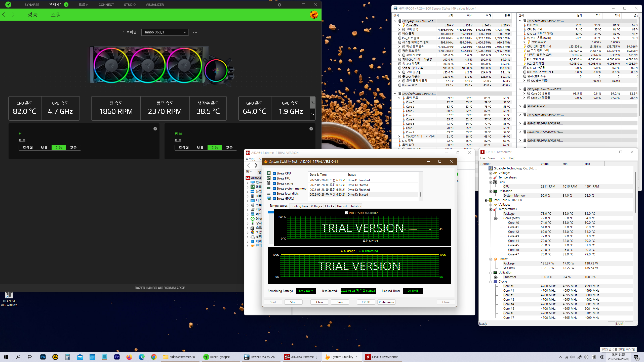644x362 pixels.
Task: Switch to Cooling Fans tab
Action: [x=299, y=206]
